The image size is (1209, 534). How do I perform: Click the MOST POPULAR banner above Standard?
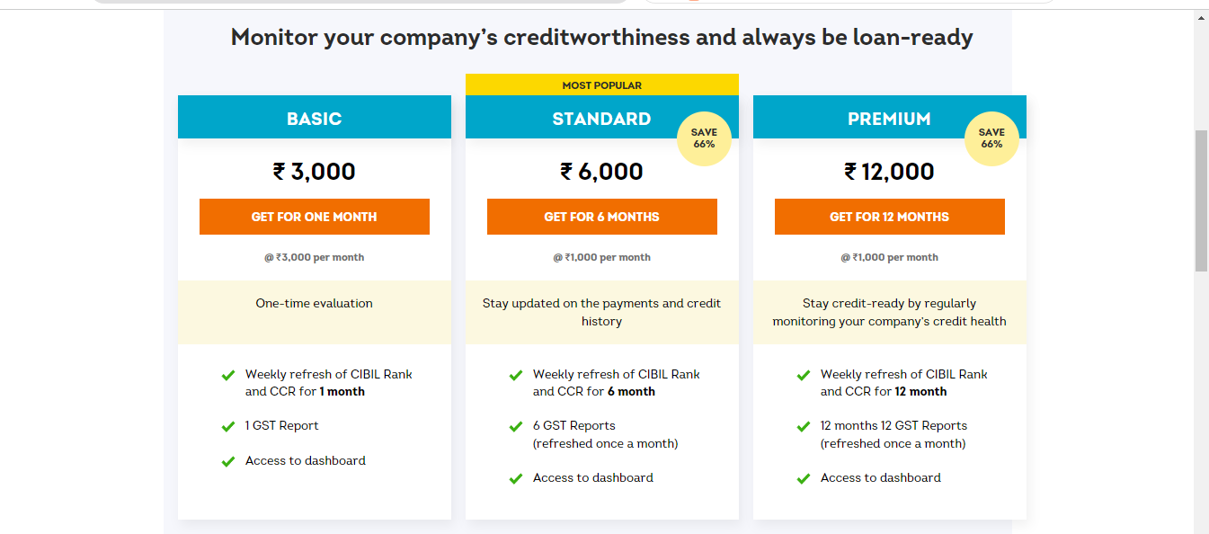click(x=601, y=84)
